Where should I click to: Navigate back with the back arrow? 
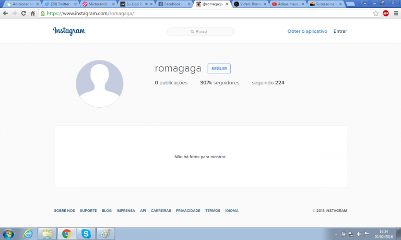click(6, 13)
